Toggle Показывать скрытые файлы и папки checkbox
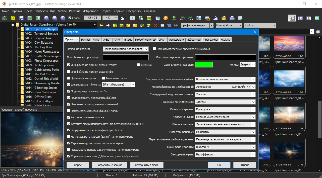The width and height of the screenshot is (322, 178). tap(69, 111)
